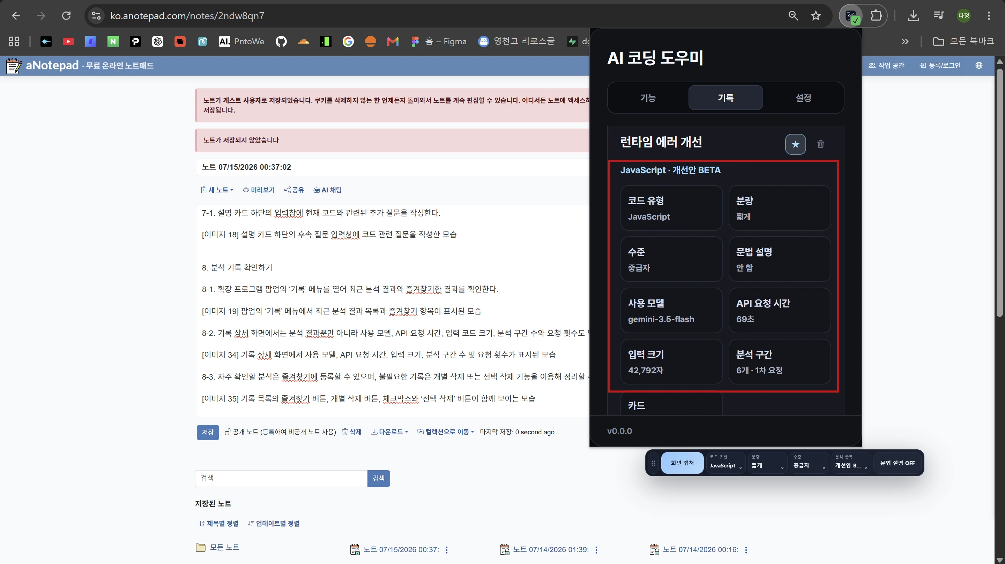Open the media control icon in toolbar

[x=939, y=16]
